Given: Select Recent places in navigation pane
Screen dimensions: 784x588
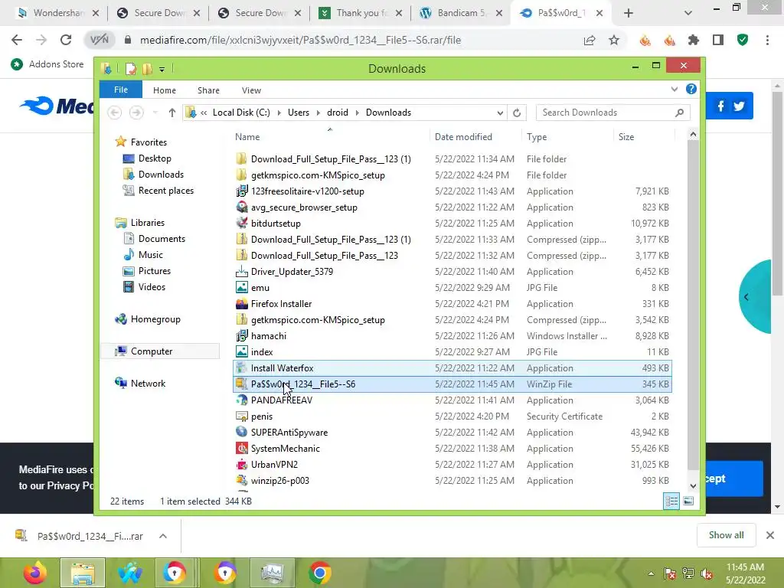Looking at the screenshot, I should point(158,191).
